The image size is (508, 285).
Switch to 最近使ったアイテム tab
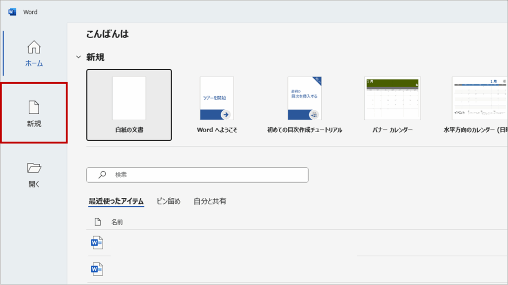[116, 201]
